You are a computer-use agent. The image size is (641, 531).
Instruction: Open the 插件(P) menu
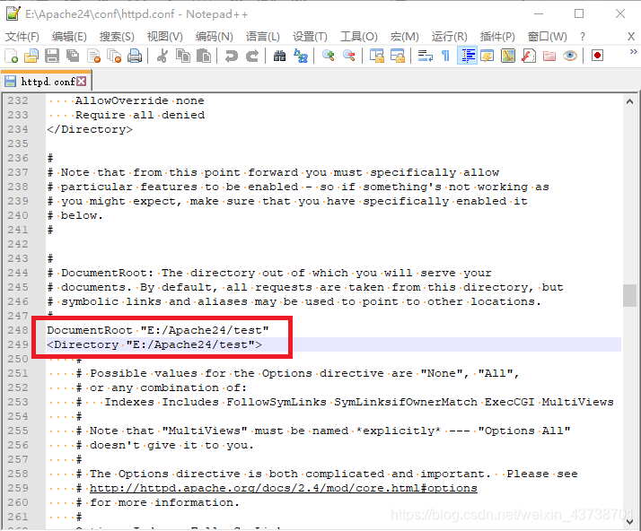click(x=497, y=37)
